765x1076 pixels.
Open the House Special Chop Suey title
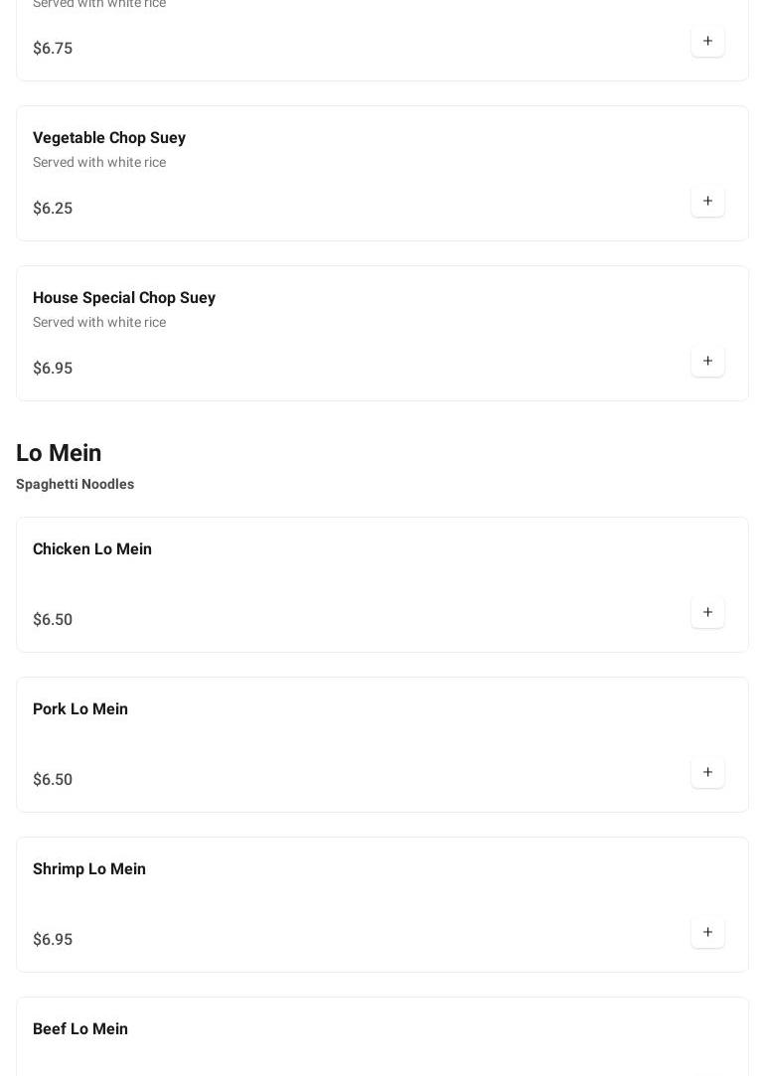pos(124,298)
